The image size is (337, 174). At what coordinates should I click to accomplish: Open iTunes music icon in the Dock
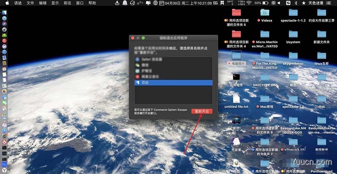(x=4, y=125)
